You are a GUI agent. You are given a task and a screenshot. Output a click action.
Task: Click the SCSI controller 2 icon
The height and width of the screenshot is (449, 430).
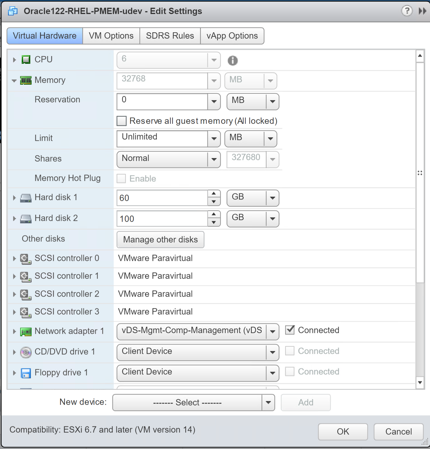(x=26, y=294)
